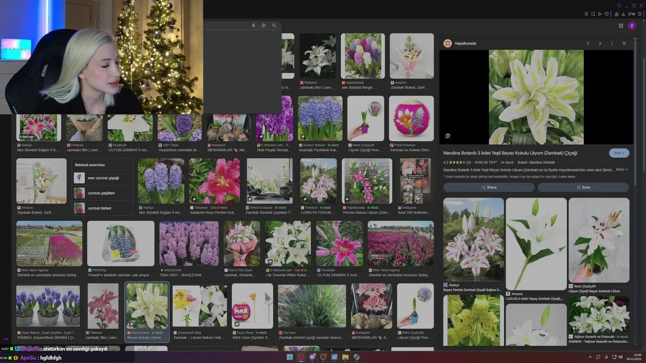Open Powell'ın bataklık zambak PNGWing thumbnail
This screenshot has width=646, height=363.
[121, 244]
